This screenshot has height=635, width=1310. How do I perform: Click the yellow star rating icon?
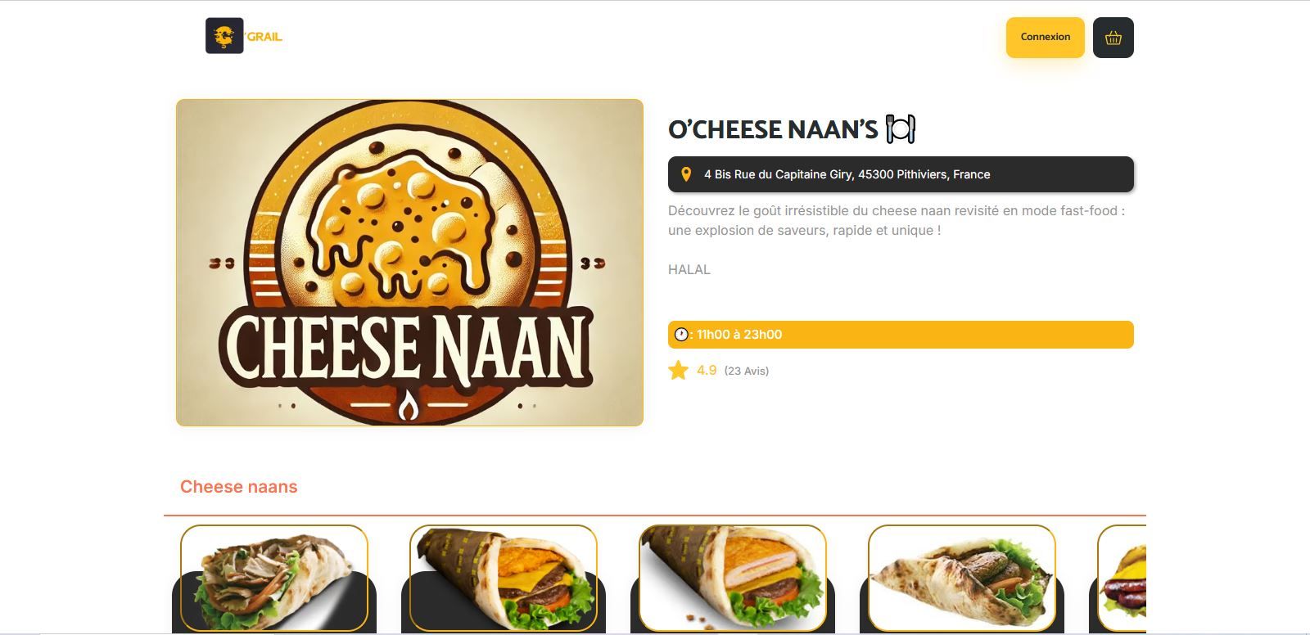(x=679, y=371)
